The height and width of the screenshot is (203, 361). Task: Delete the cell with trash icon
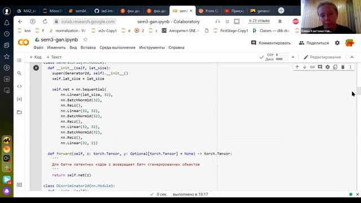point(342,67)
